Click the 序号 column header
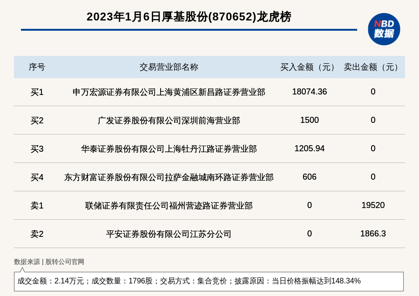Image resolution: width=419 pixels, height=296 pixels. [x=37, y=67]
